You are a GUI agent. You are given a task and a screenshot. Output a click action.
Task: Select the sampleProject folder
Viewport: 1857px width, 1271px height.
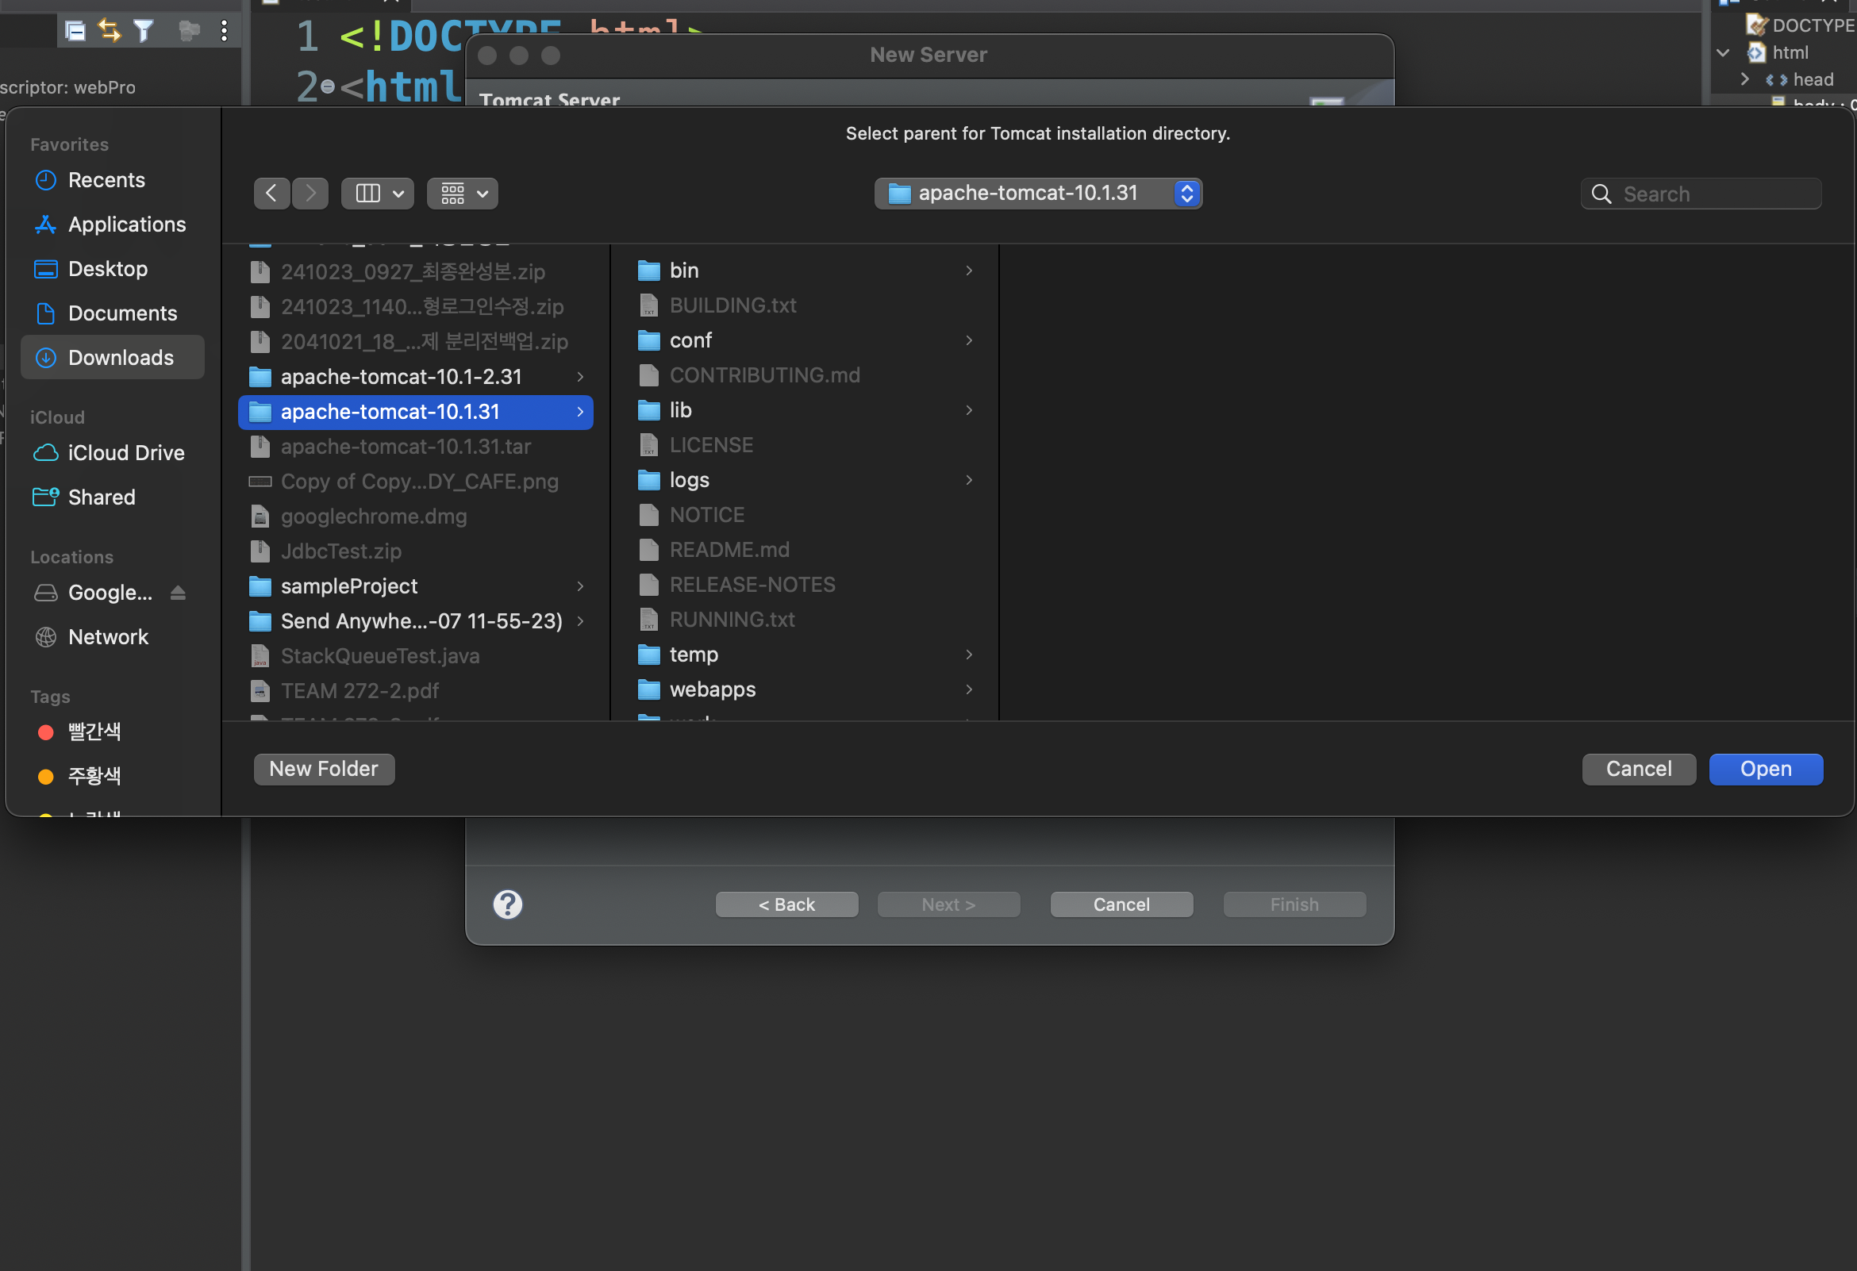point(416,586)
